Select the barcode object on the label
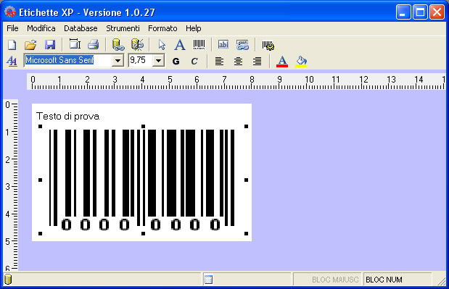 143,180
